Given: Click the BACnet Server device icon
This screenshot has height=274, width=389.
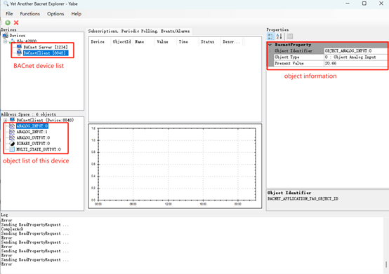Looking at the screenshot, I should (x=19, y=47).
